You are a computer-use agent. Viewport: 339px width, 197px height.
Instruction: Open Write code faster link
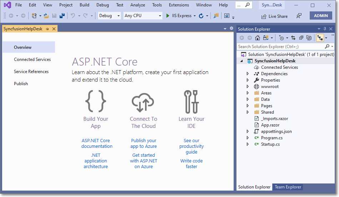point(191,164)
